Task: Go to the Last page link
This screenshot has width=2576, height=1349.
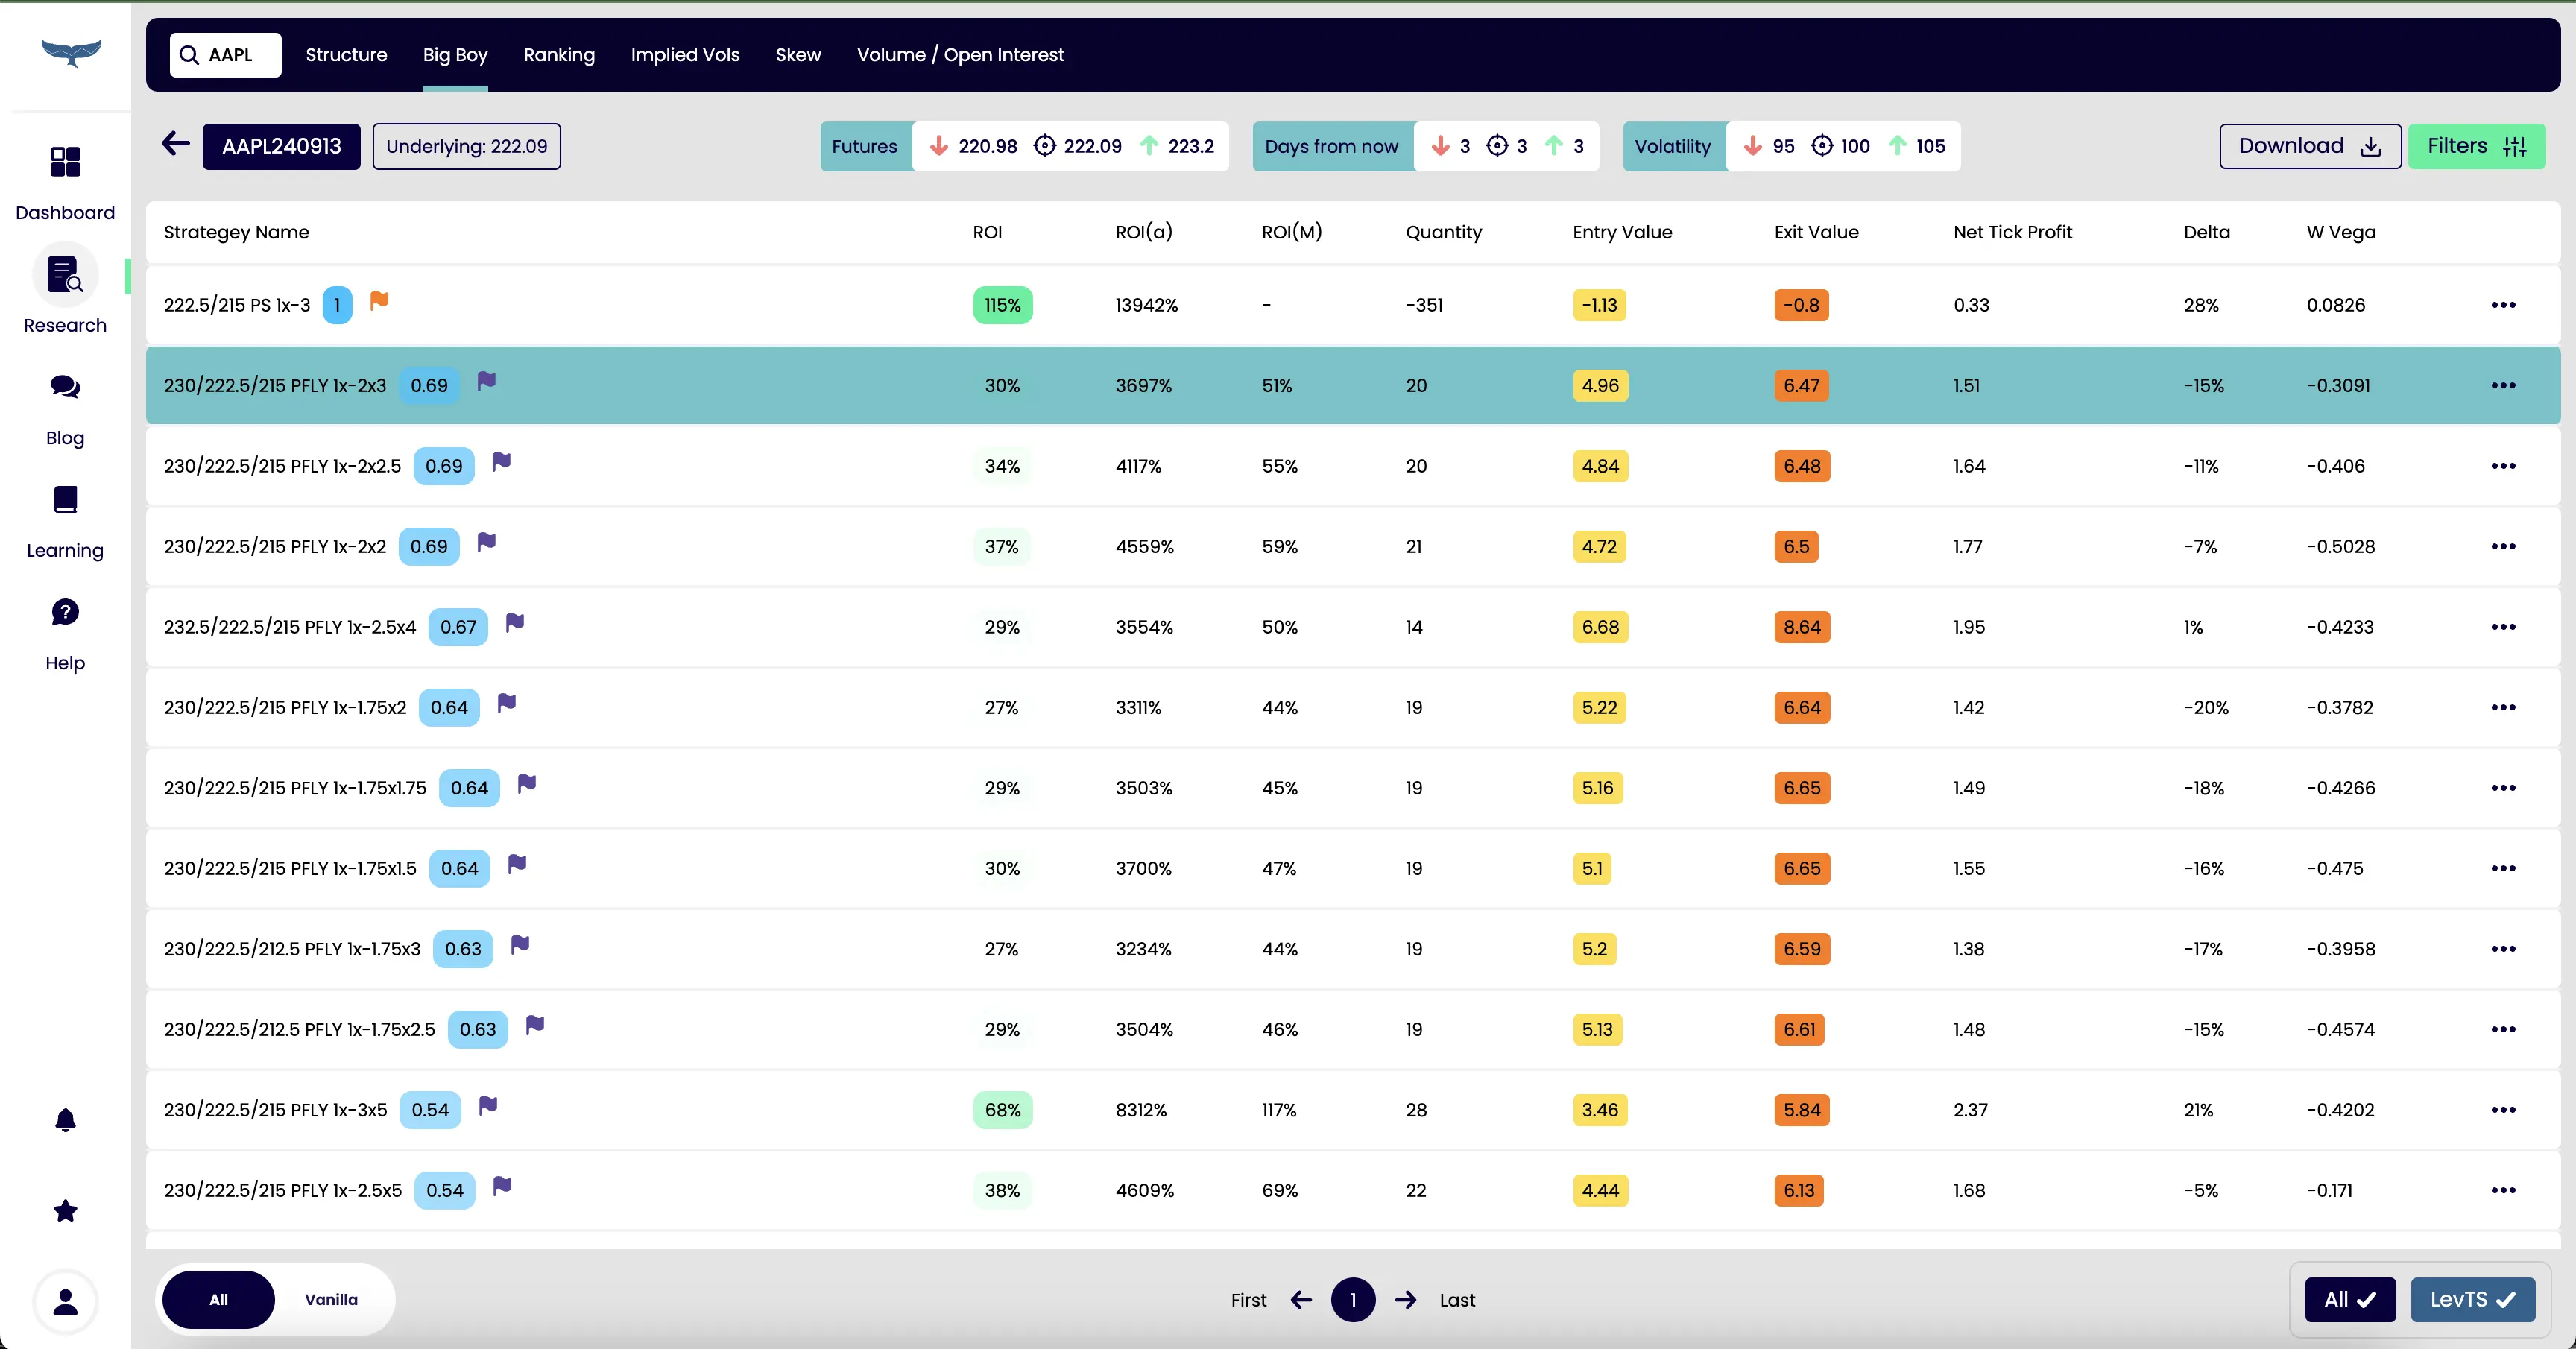Action: pos(1457,1299)
